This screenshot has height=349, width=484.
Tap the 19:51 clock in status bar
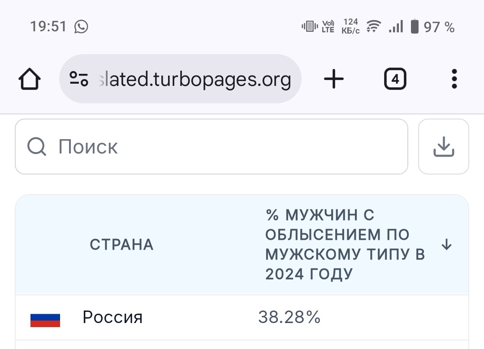[x=48, y=27]
